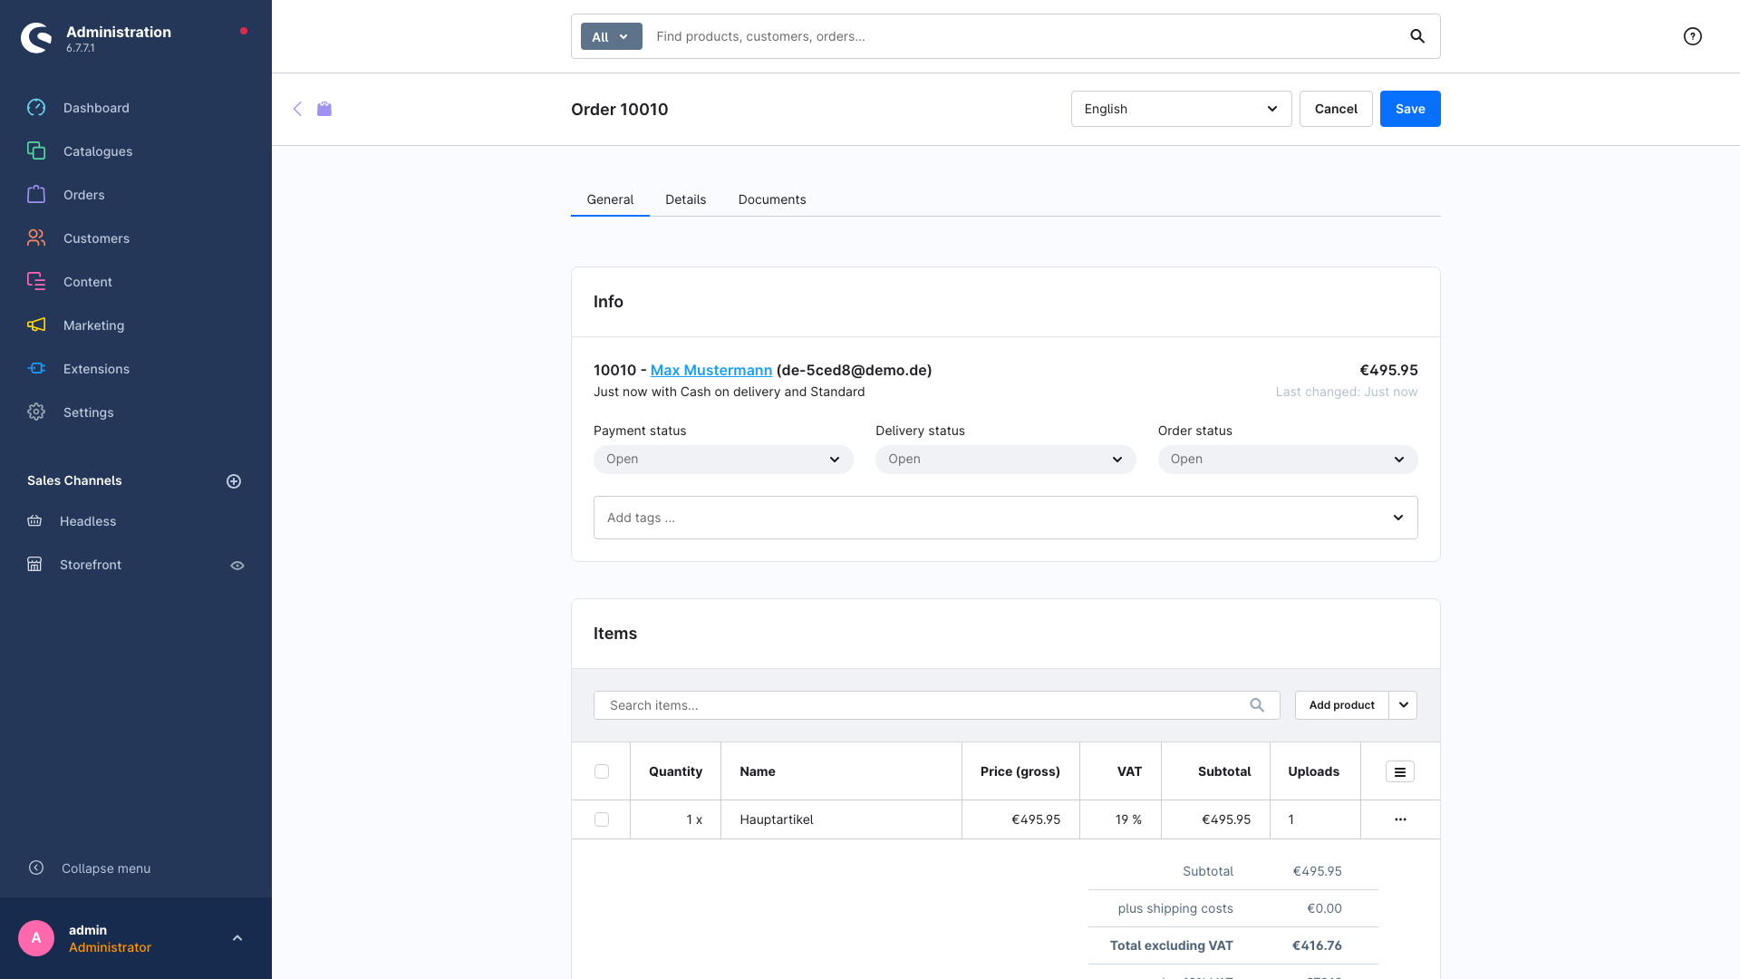This screenshot has height=979, width=1740.
Task: Click the Dashboard gauge icon
Action: [x=36, y=108]
